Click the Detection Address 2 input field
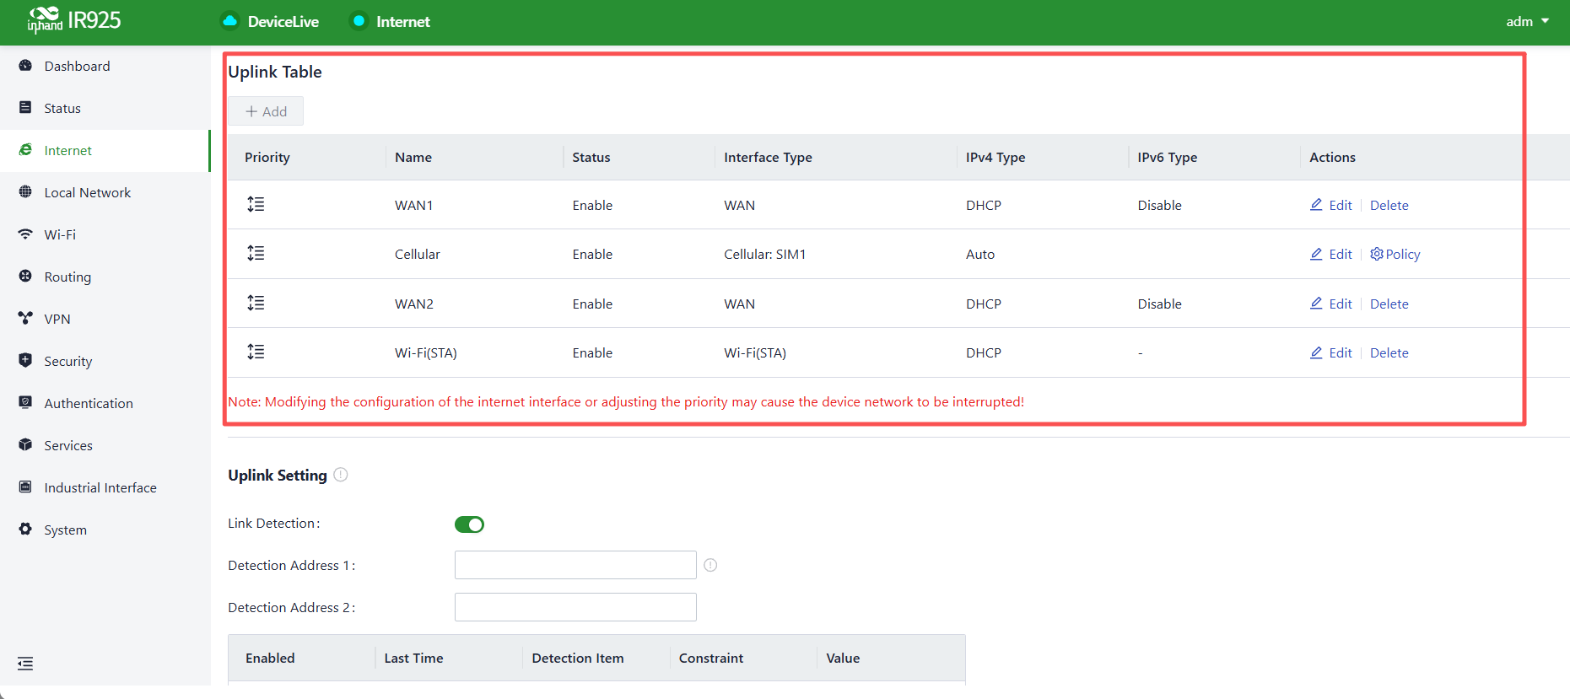The width and height of the screenshot is (1570, 699). [x=575, y=607]
